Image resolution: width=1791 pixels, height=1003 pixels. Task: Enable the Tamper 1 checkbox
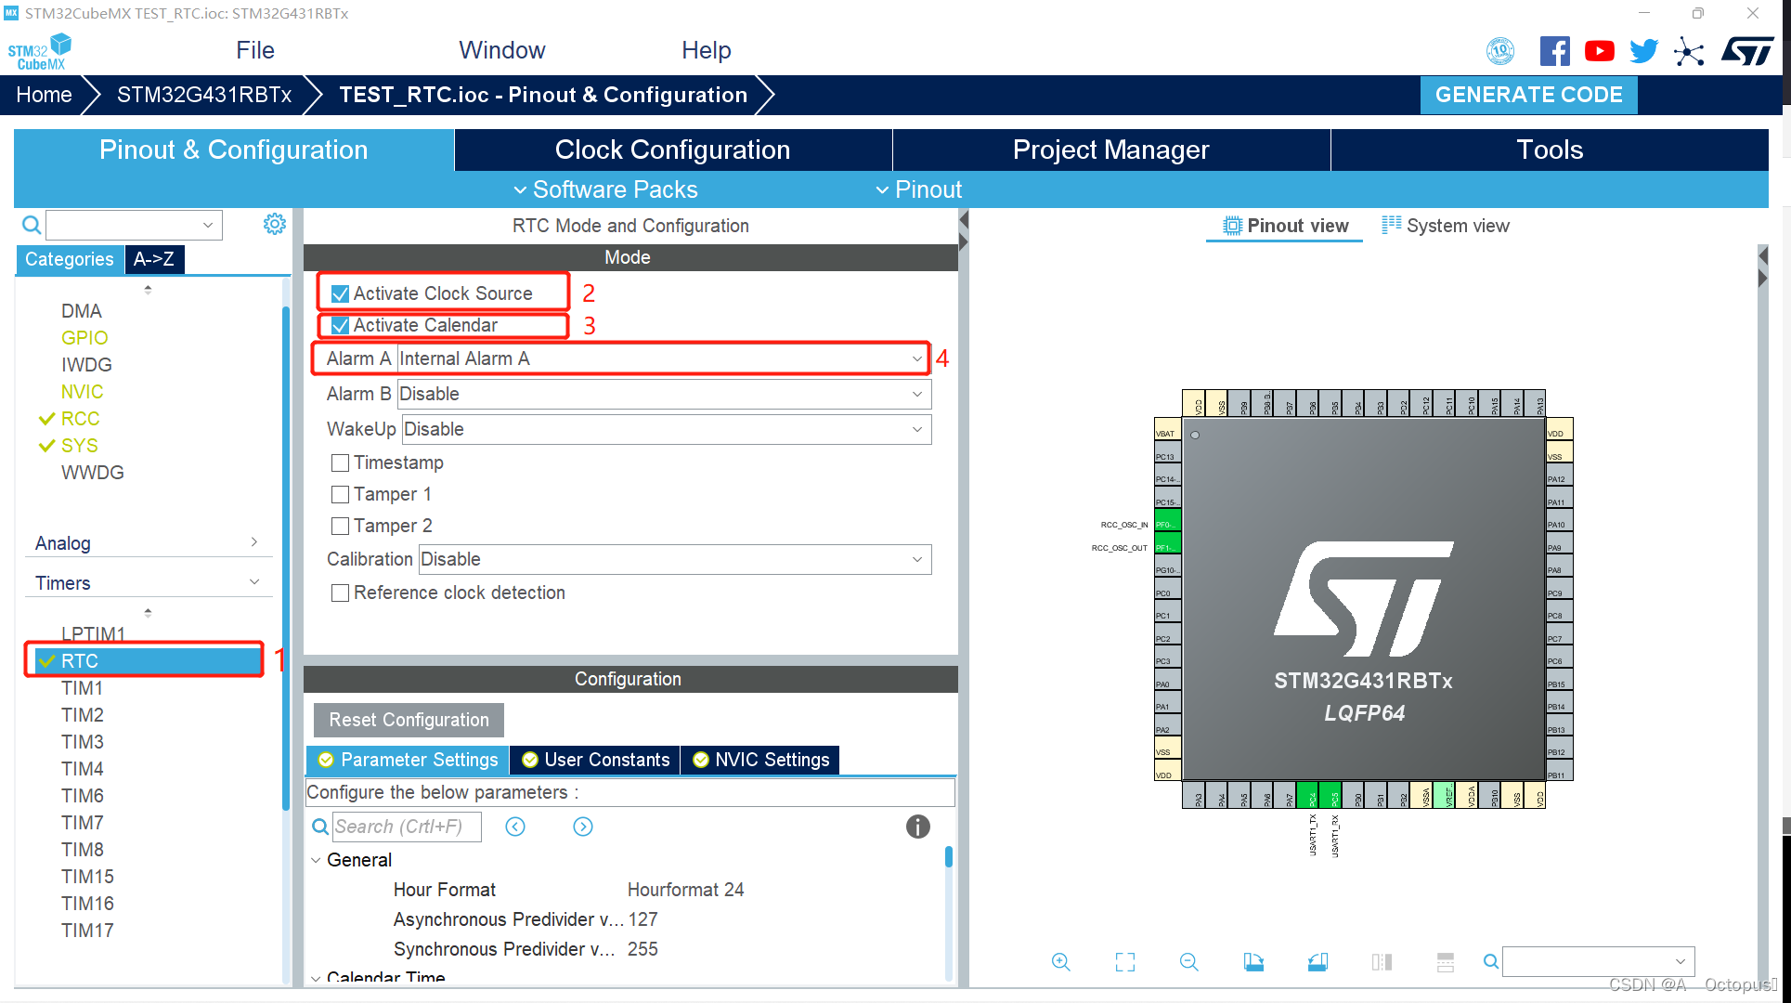pos(341,494)
